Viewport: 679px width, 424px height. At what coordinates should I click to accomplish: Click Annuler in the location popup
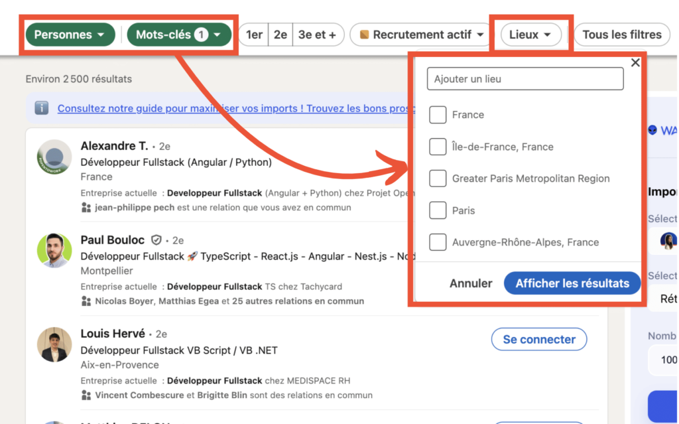tap(471, 283)
